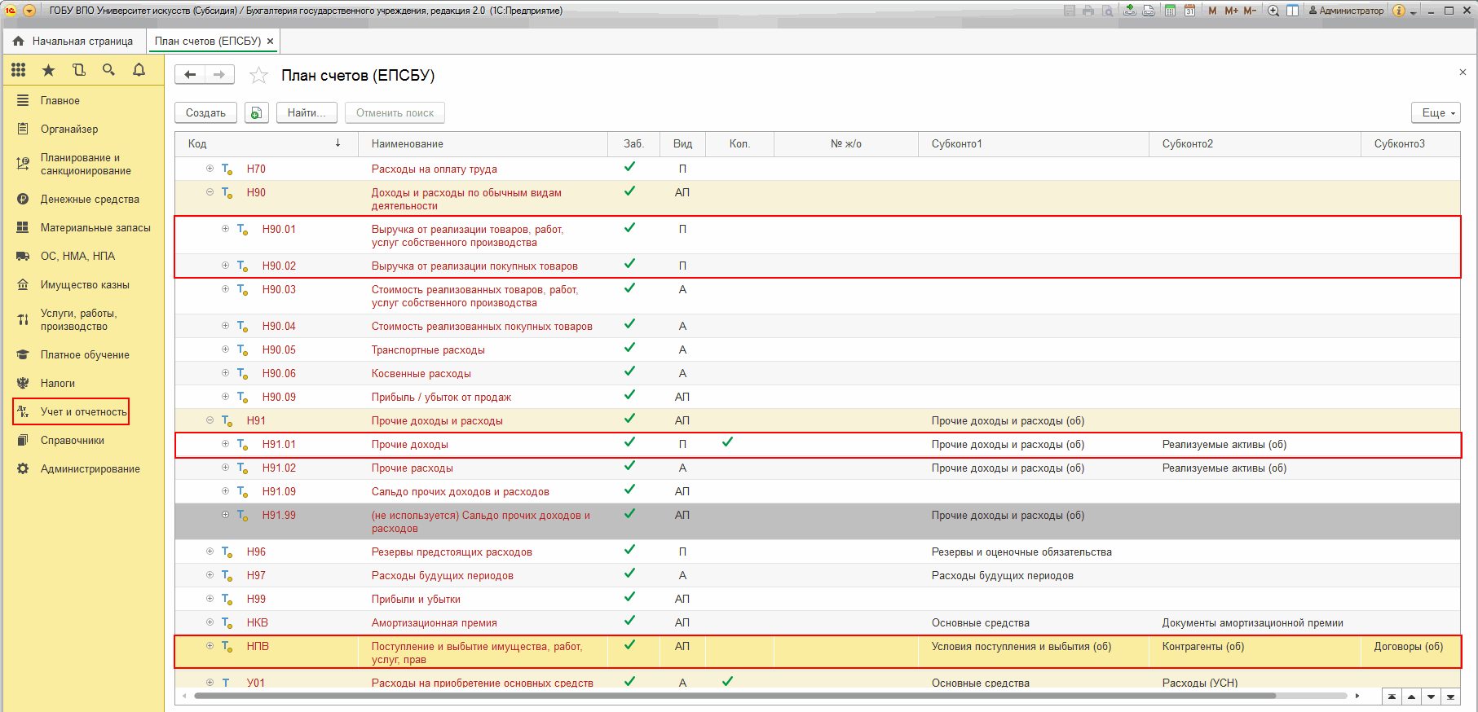
Task: Toggle Заб. checkmark for row НКВ
Action: tap(629, 621)
